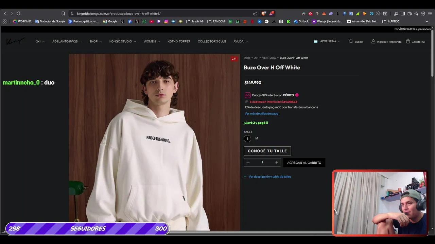The image size is (435, 244).
Task: Expand the KONGO STUDIO menu
Action: tap(123, 41)
